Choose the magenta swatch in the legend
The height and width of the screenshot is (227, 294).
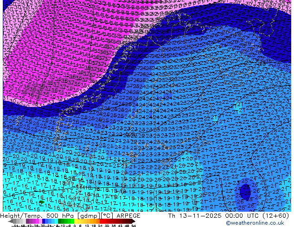[37, 221]
